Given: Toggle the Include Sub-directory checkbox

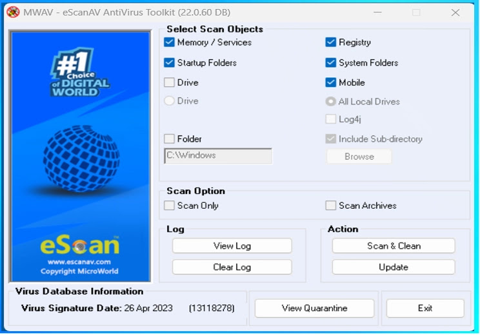Looking at the screenshot, I should click(x=330, y=139).
